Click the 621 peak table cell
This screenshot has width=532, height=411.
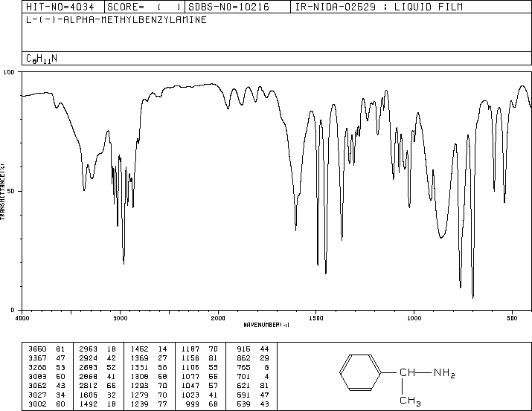click(243, 386)
